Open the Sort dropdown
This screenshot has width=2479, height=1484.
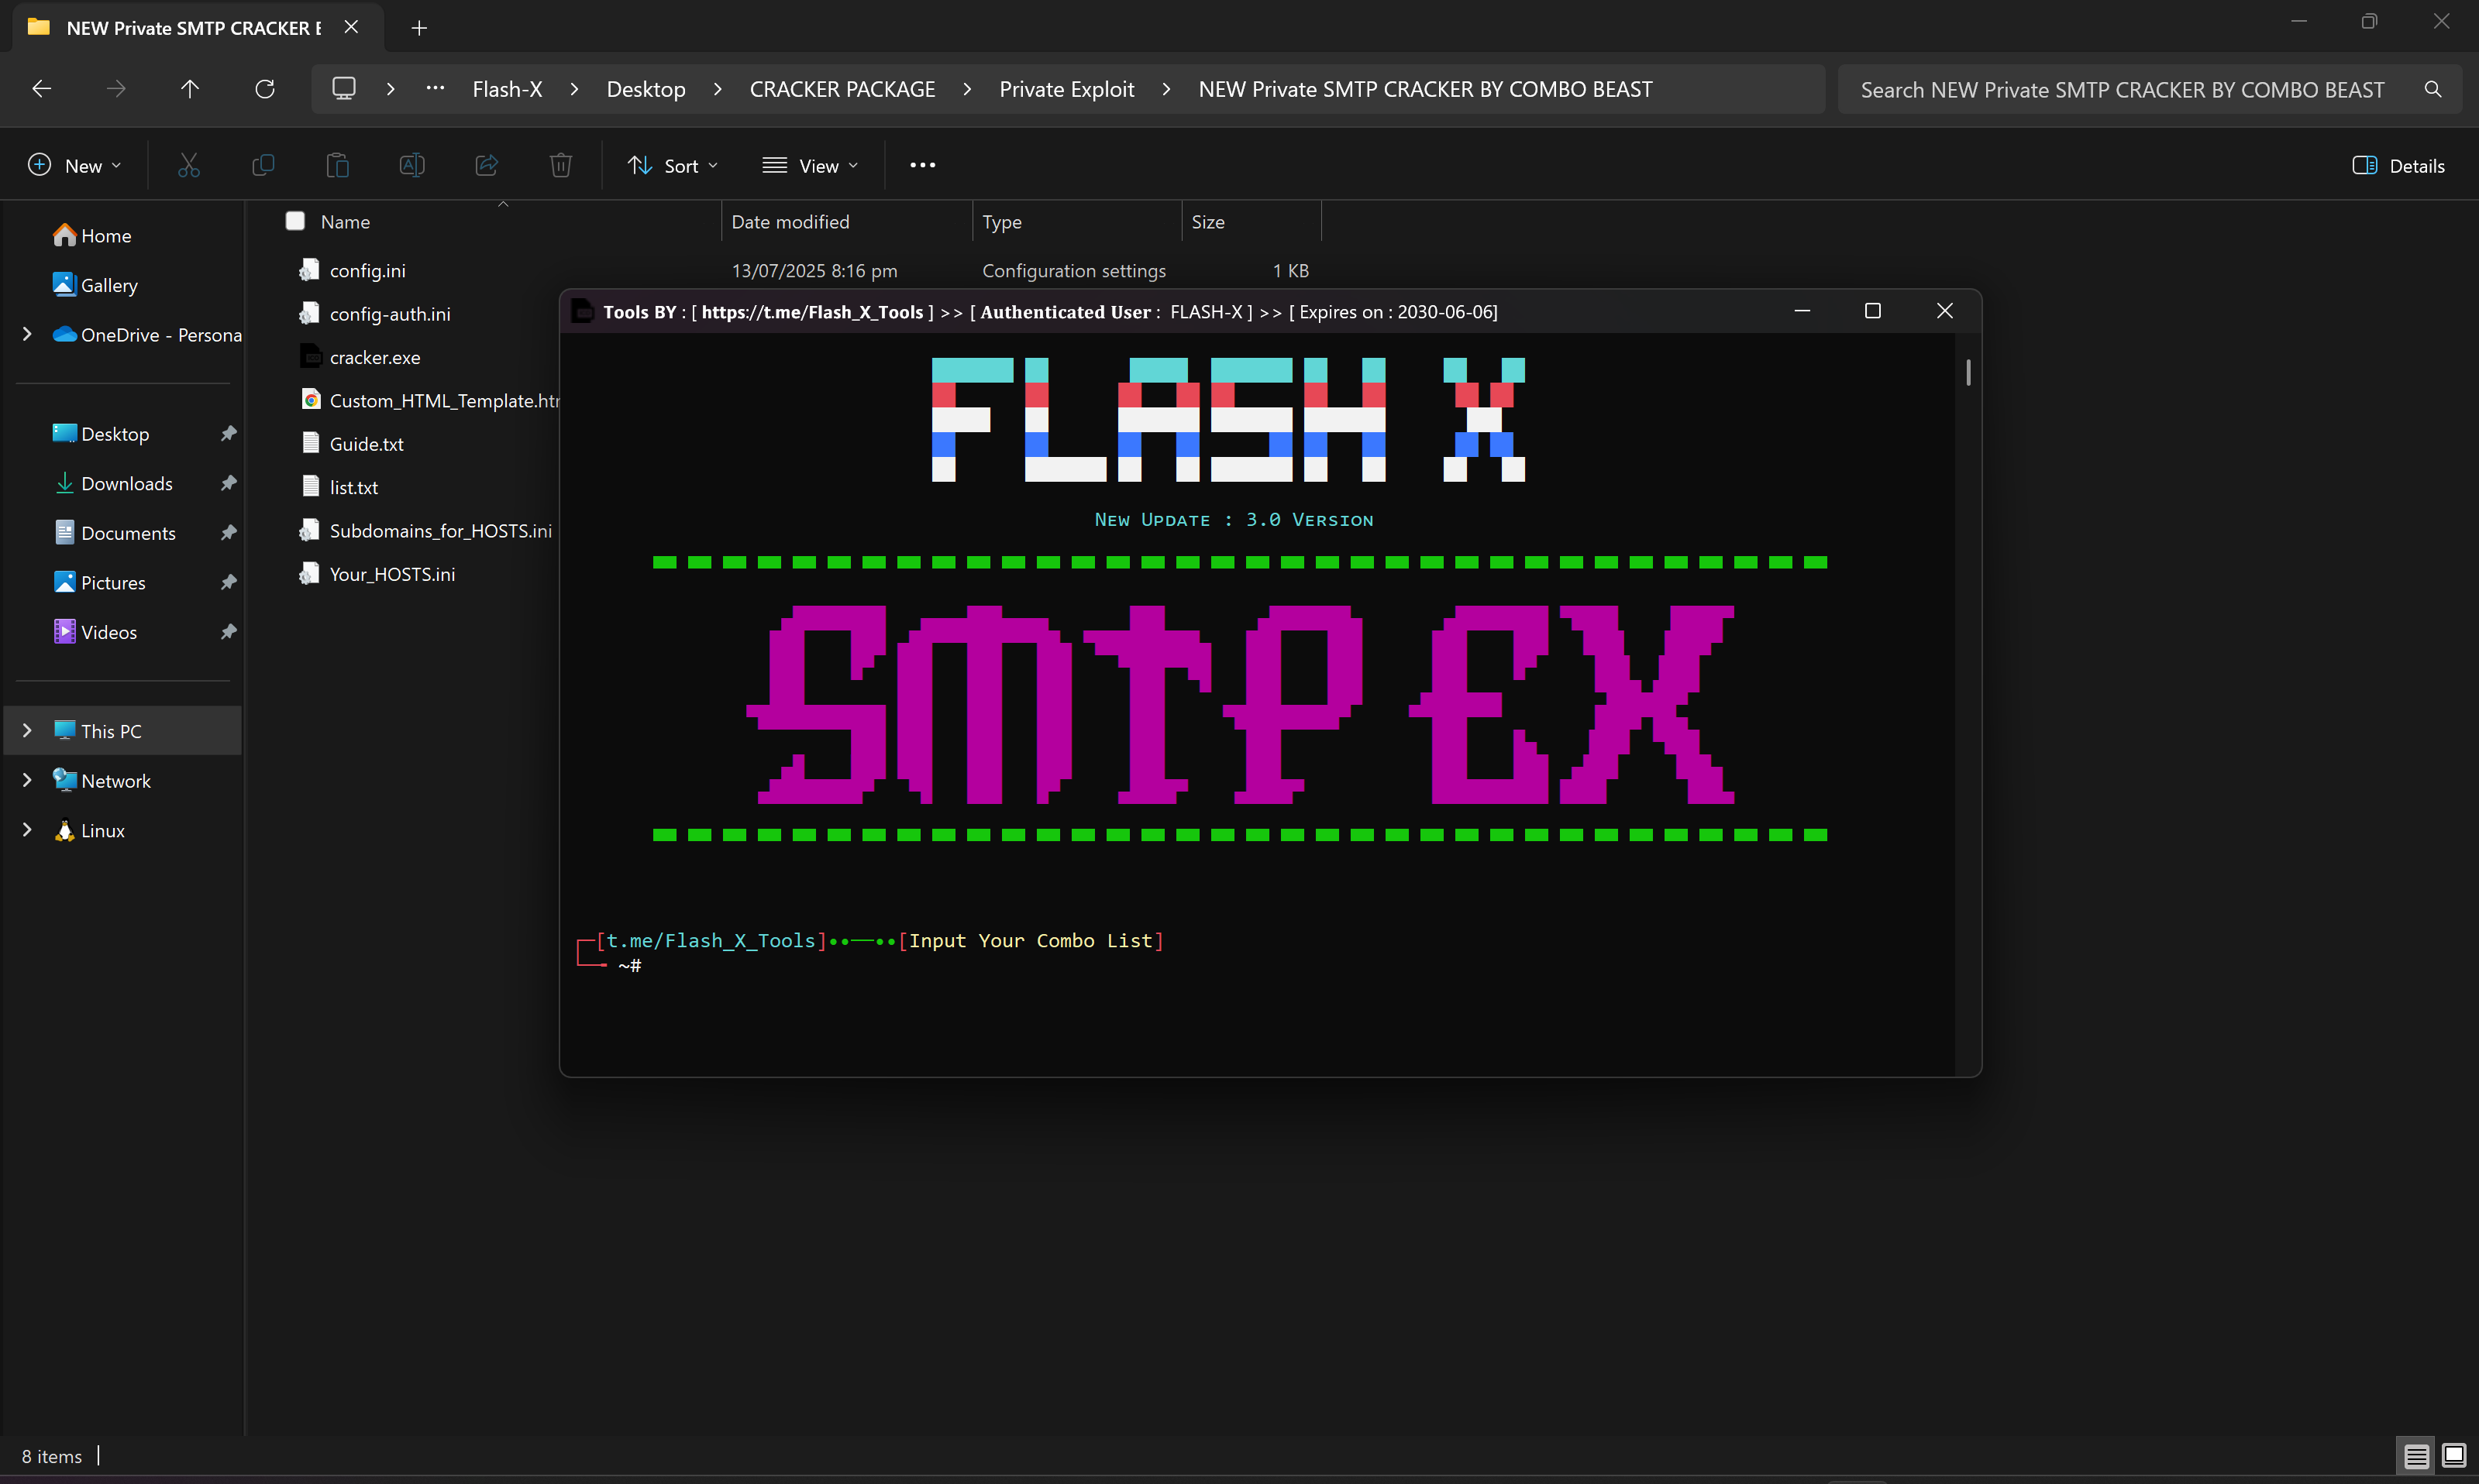(673, 164)
